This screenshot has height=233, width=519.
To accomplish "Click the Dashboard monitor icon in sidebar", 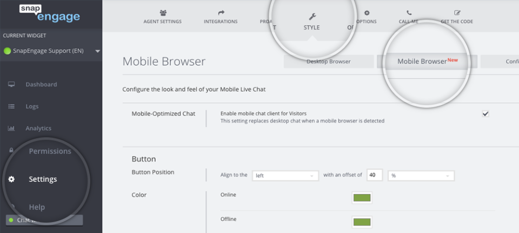I will pyautogui.click(x=11, y=85).
